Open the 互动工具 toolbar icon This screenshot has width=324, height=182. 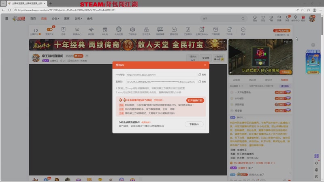pos(146,31)
